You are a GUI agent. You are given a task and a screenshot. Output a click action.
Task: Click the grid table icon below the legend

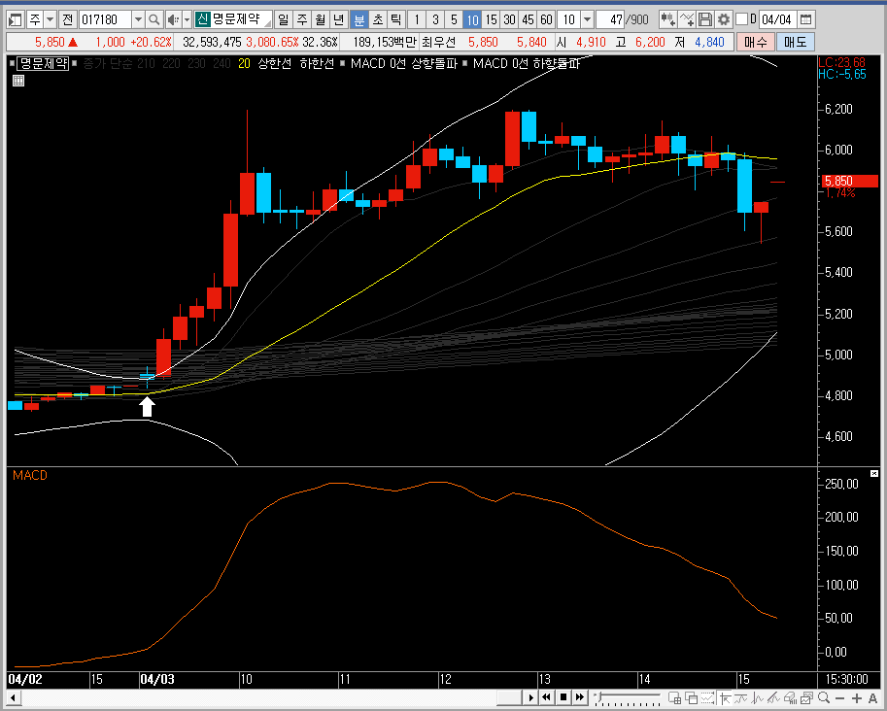18,81
